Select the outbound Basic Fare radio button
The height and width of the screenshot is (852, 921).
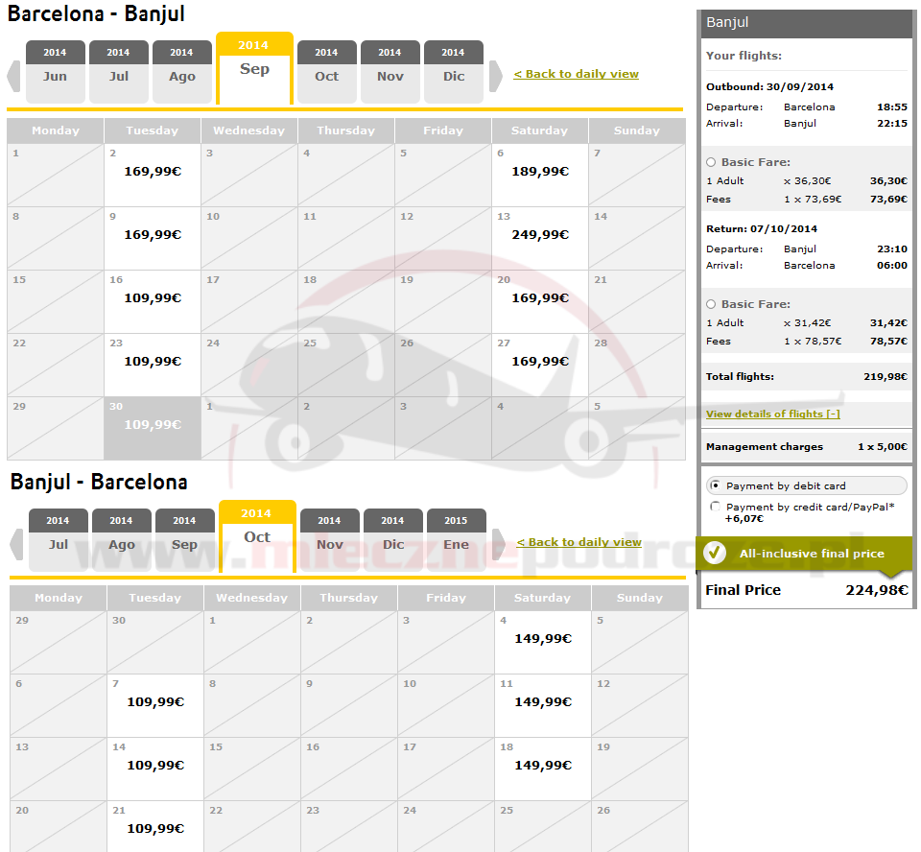711,162
